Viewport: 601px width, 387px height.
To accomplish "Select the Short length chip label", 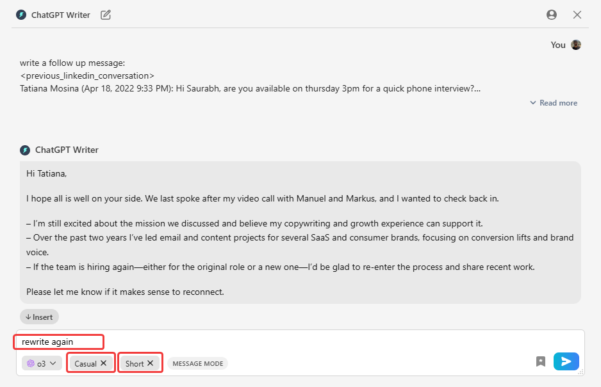I will click(x=135, y=363).
